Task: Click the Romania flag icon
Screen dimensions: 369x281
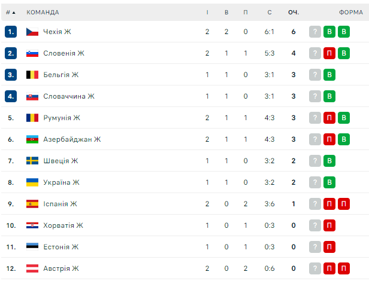Action: pyautogui.click(x=32, y=118)
